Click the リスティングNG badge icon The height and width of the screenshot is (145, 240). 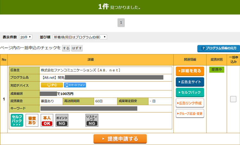(x=92, y=120)
